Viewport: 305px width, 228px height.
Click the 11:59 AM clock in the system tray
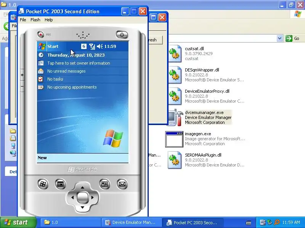pyautogui.click(x=291, y=222)
